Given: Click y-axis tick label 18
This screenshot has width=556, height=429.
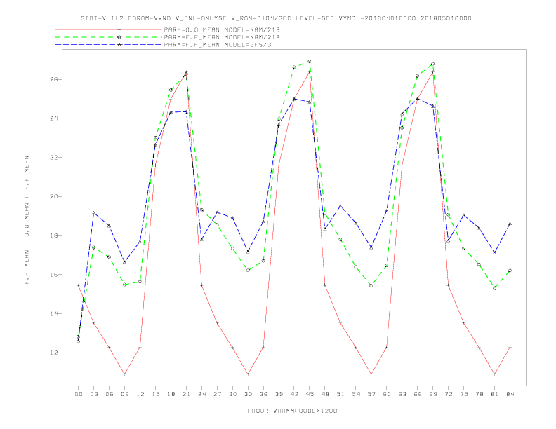Looking at the screenshot, I should pos(54,236).
